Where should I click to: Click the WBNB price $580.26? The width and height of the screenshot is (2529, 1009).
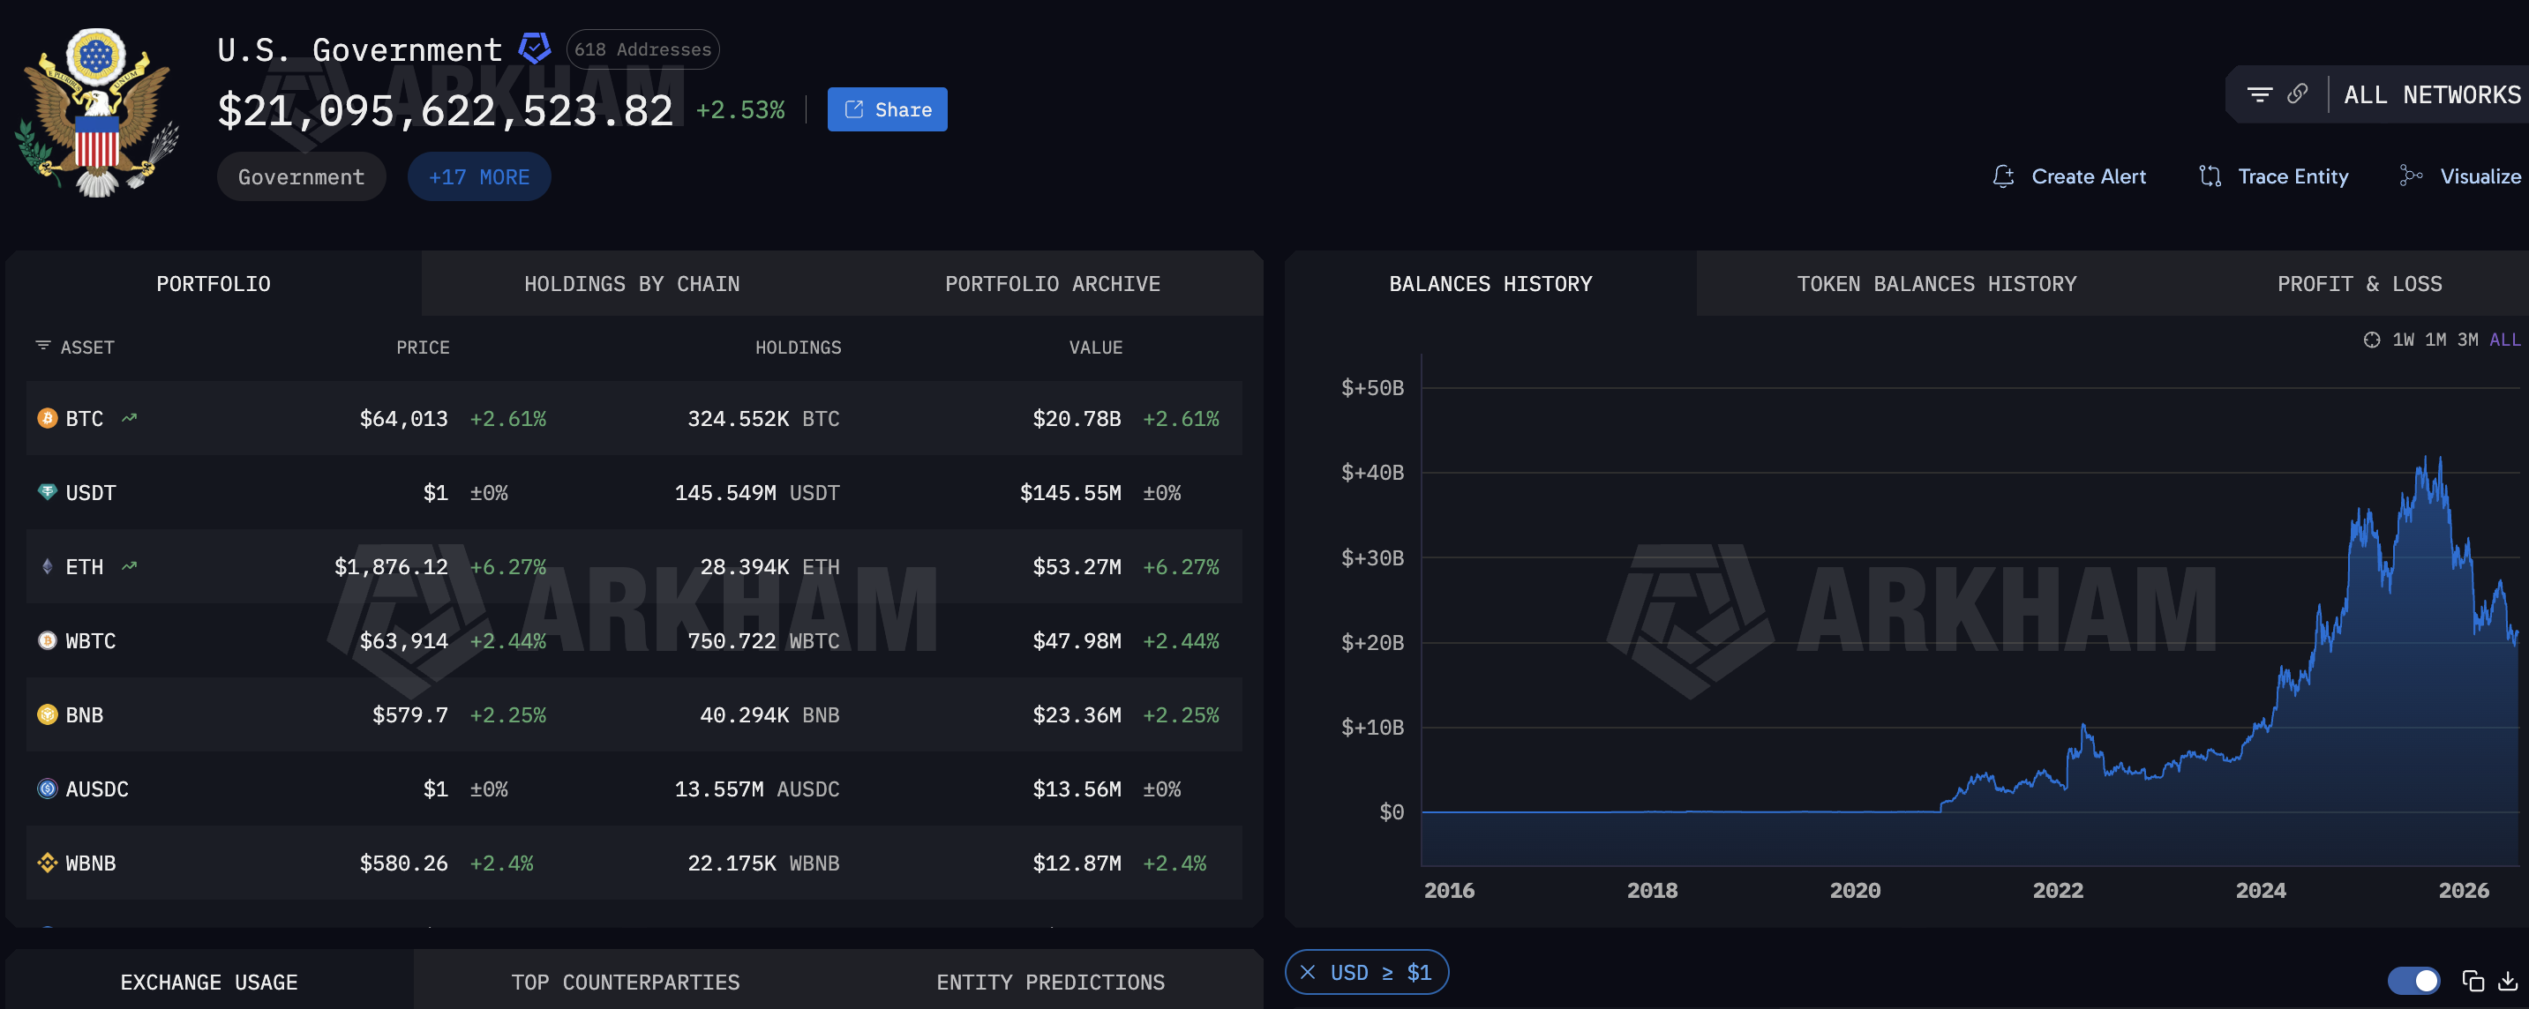(403, 863)
